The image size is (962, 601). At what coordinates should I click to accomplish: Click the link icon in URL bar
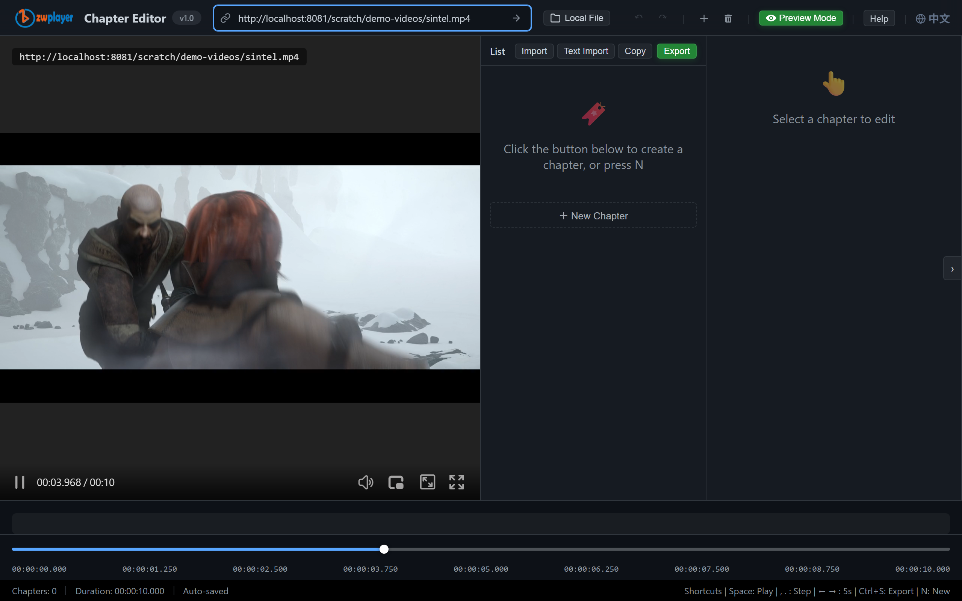click(225, 18)
